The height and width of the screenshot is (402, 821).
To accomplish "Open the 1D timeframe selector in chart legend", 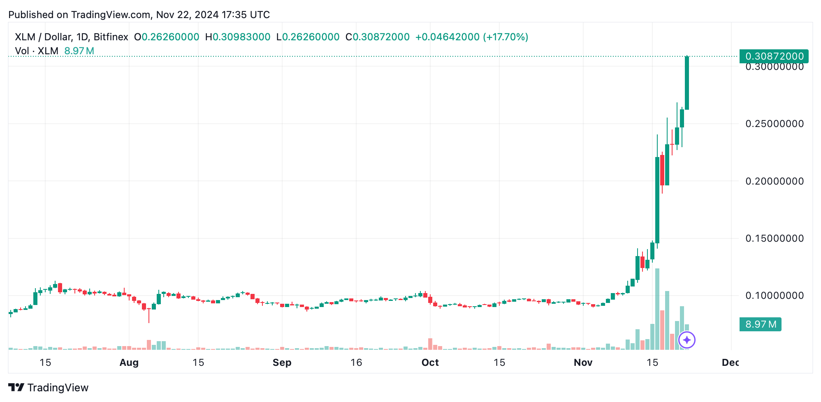I will [81, 37].
